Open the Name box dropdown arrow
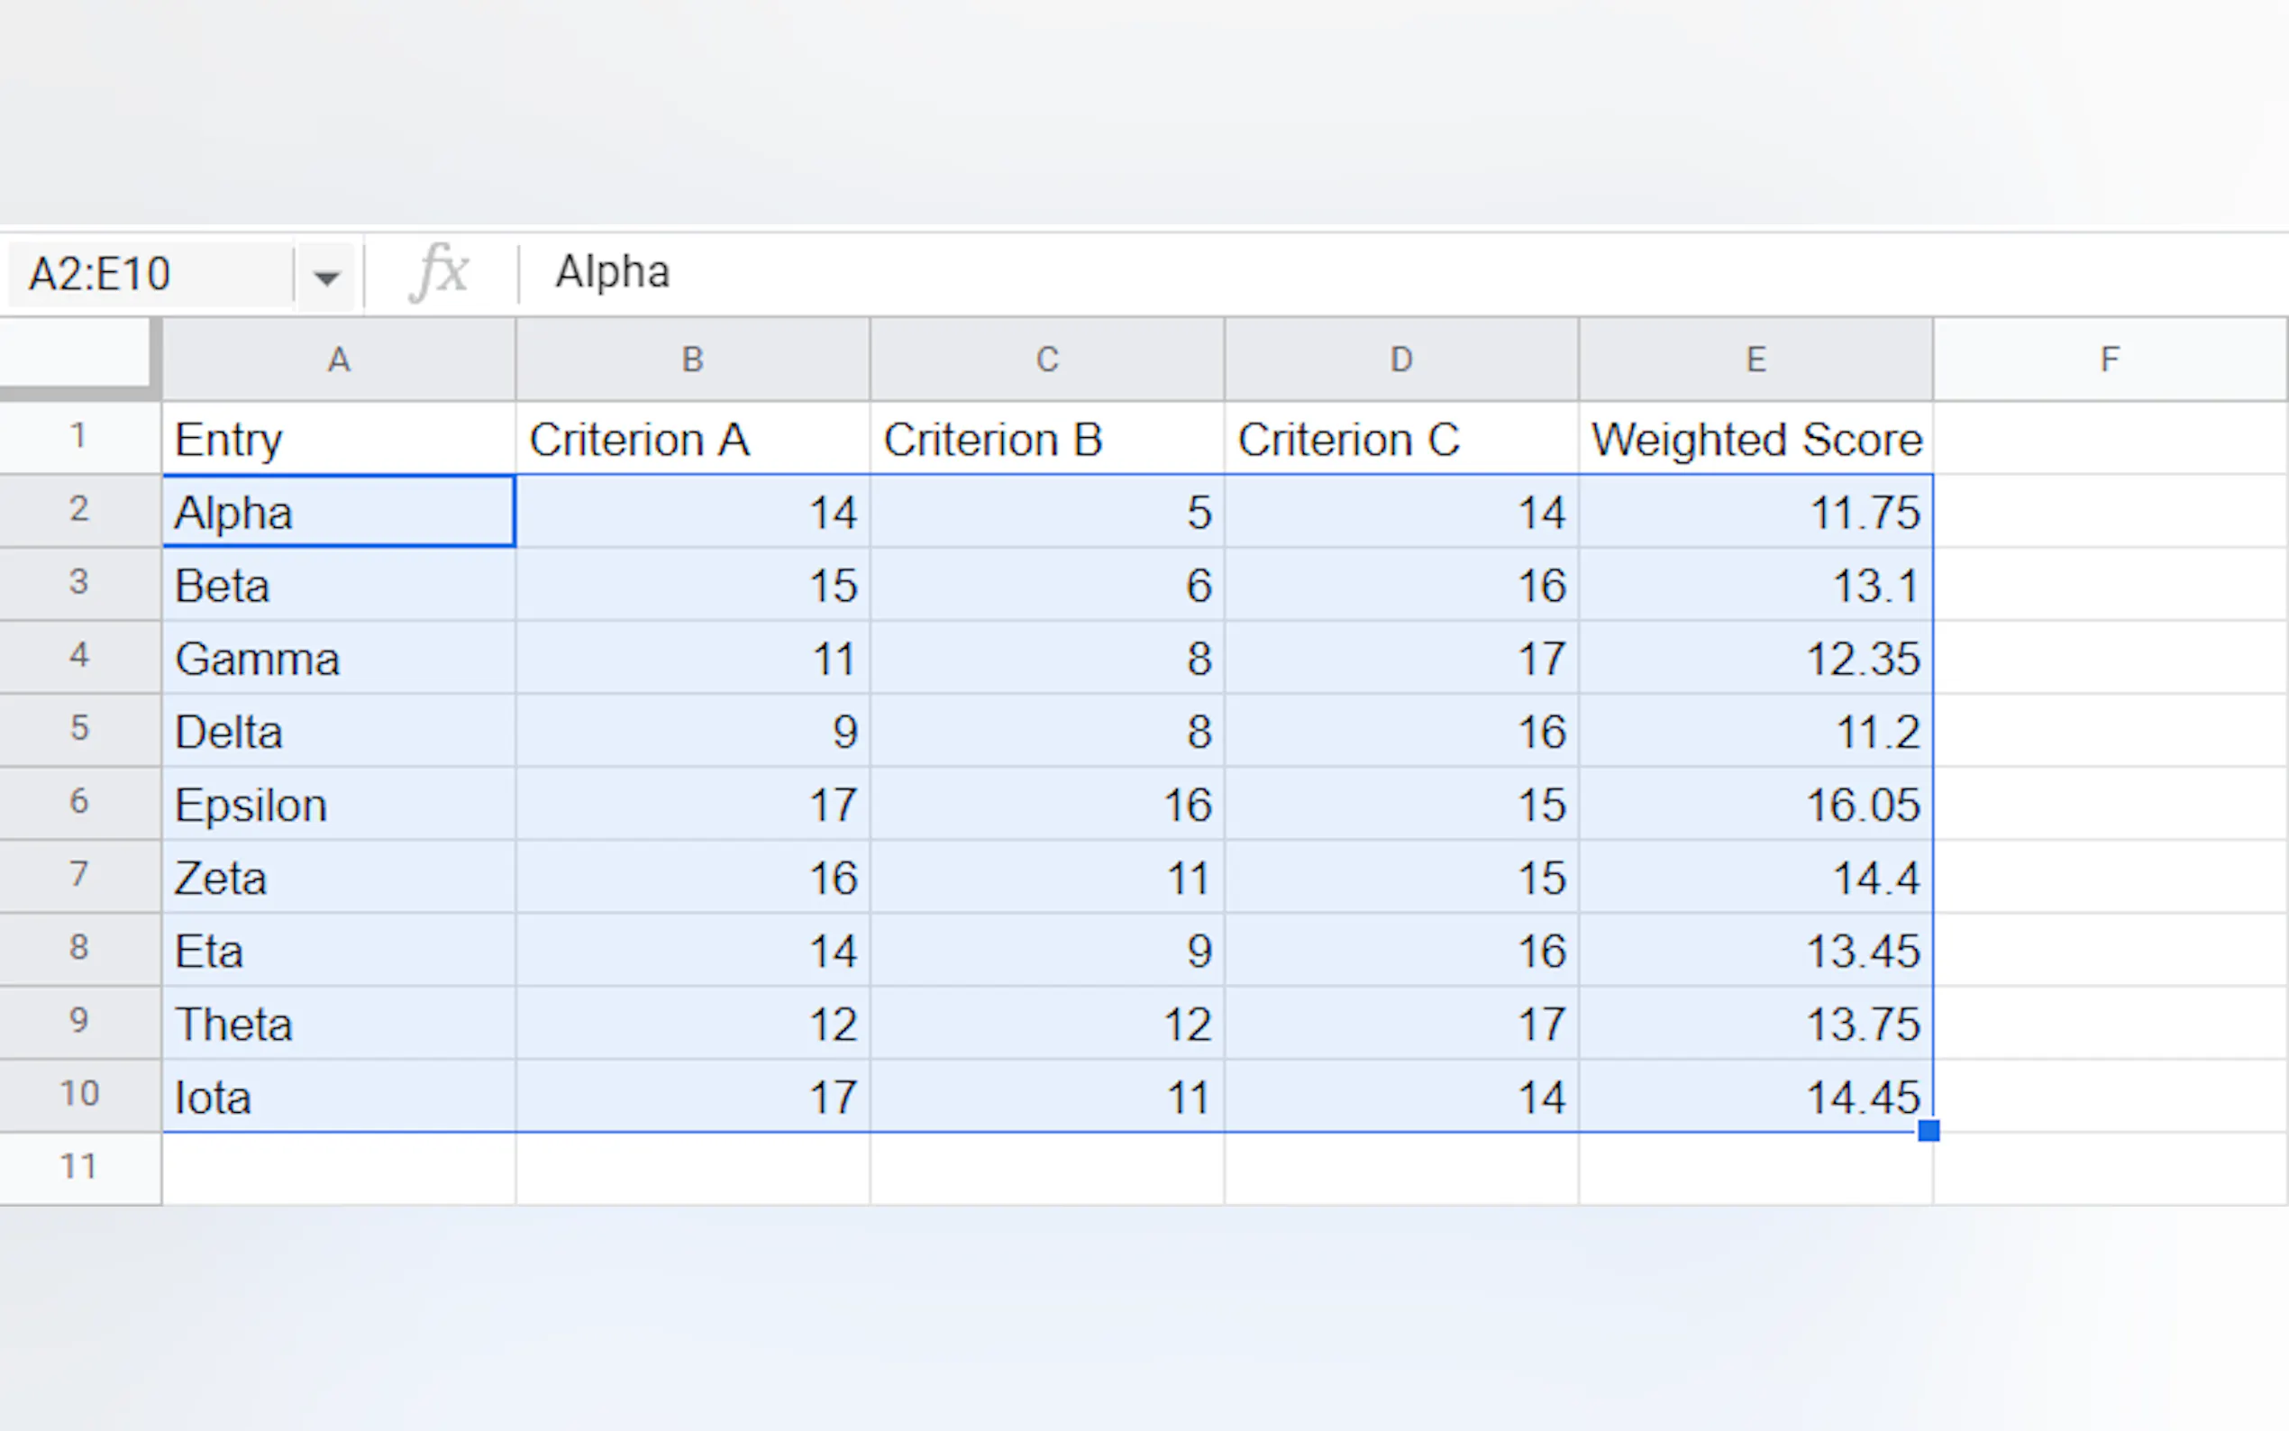Screen dimensions: 2289x1431 click(x=325, y=277)
